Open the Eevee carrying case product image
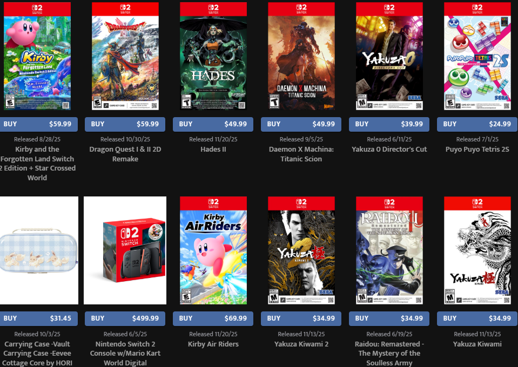Image resolution: width=518 pixels, height=367 pixels. [x=39, y=250]
